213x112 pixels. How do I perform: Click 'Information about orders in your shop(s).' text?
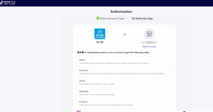click(x=97, y=84)
